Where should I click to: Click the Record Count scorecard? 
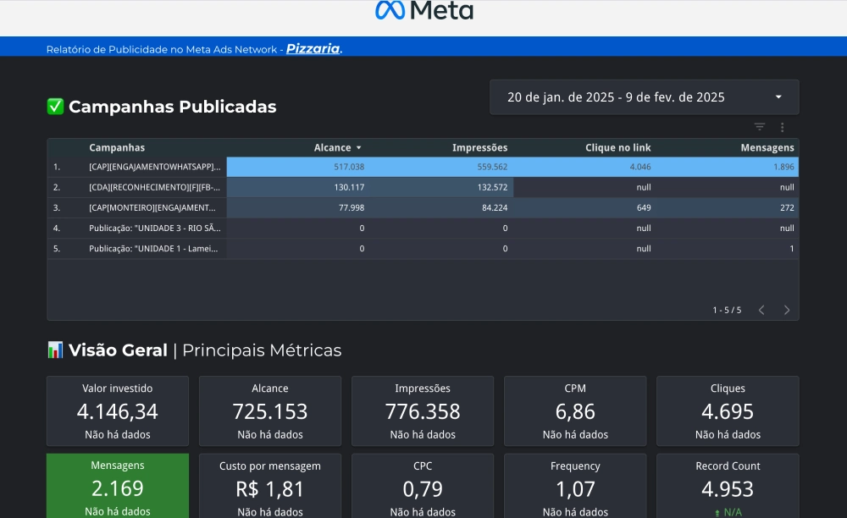(728, 488)
